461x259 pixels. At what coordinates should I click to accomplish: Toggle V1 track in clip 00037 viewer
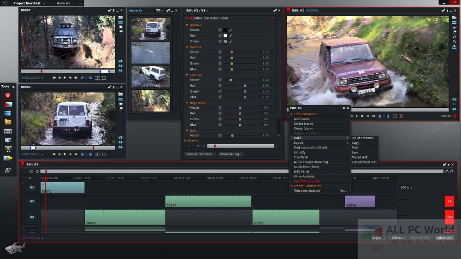(120, 61)
